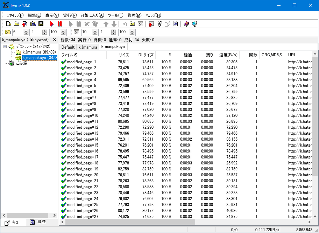Open the options window checklist icon

pyautogui.click(x=140, y=24)
